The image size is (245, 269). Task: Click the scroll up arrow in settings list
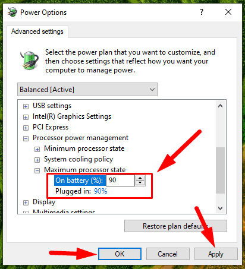point(220,106)
